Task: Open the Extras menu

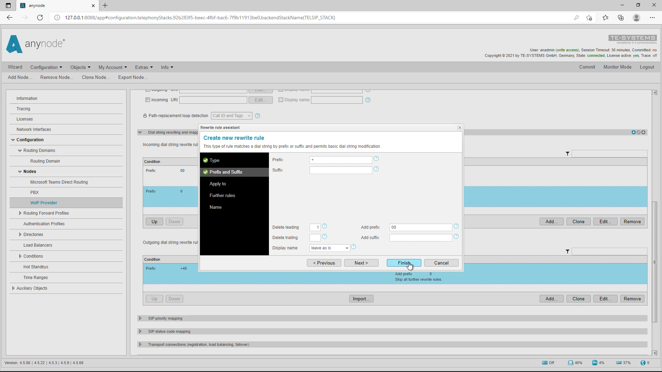Action: pos(144,67)
